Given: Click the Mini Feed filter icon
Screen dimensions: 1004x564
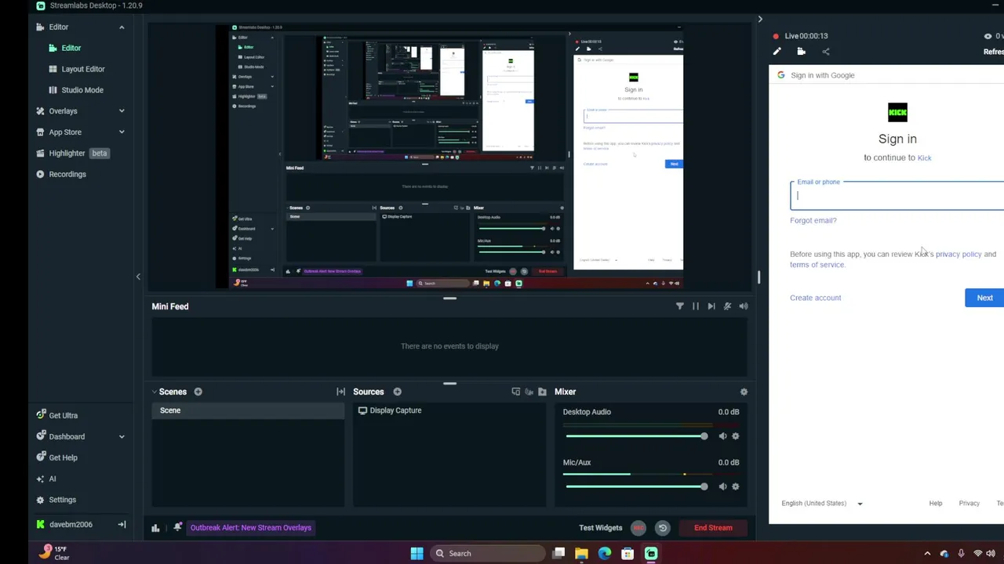Looking at the screenshot, I should (x=679, y=306).
